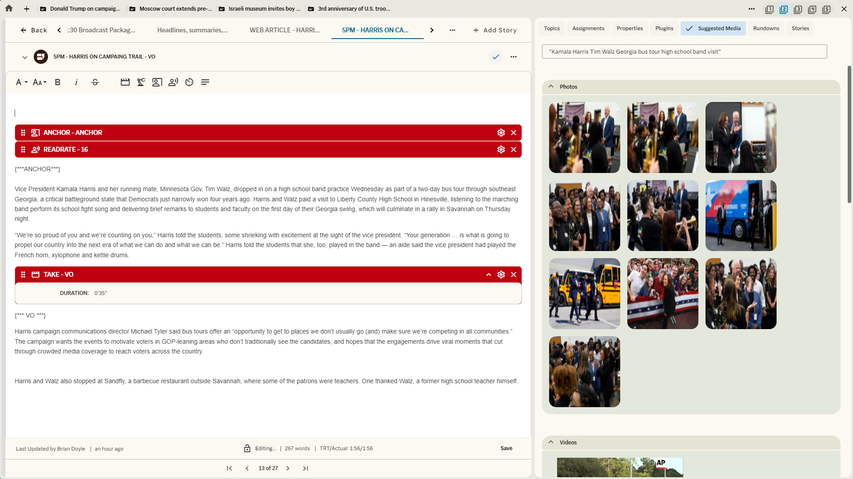
Task: Collapse the Photos section
Action: 550,86
